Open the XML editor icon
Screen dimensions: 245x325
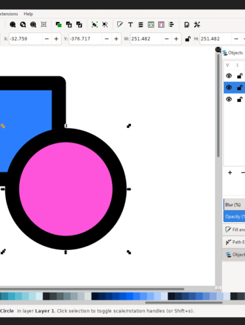[151, 25]
